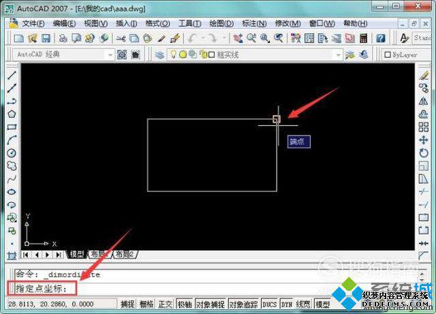This screenshot has width=436, height=314.
Task: Toggle 对象捕捉 object snap
Action: tap(211, 304)
